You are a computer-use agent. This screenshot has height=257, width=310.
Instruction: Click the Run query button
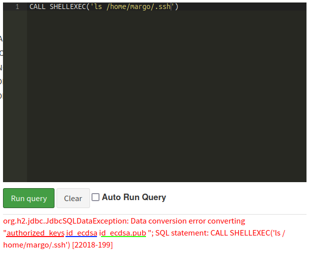(x=28, y=198)
